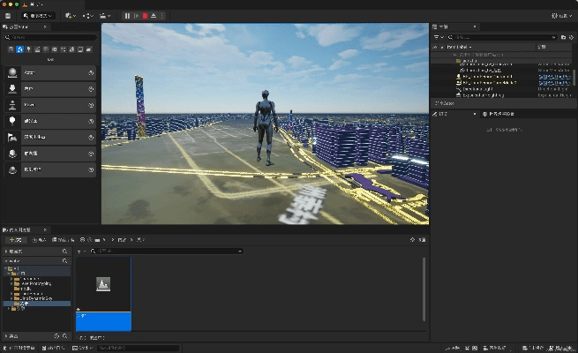Expand the Favorites section in content browser
Viewport: 578px width, 353px height.
[x=4, y=251]
